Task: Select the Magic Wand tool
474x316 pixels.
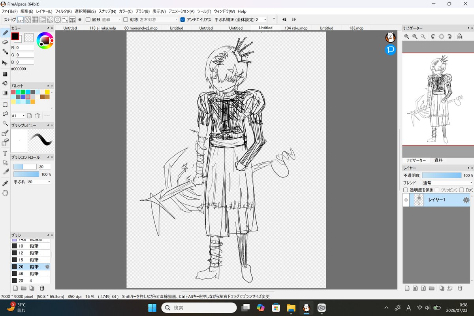Action: click(5, 123)
